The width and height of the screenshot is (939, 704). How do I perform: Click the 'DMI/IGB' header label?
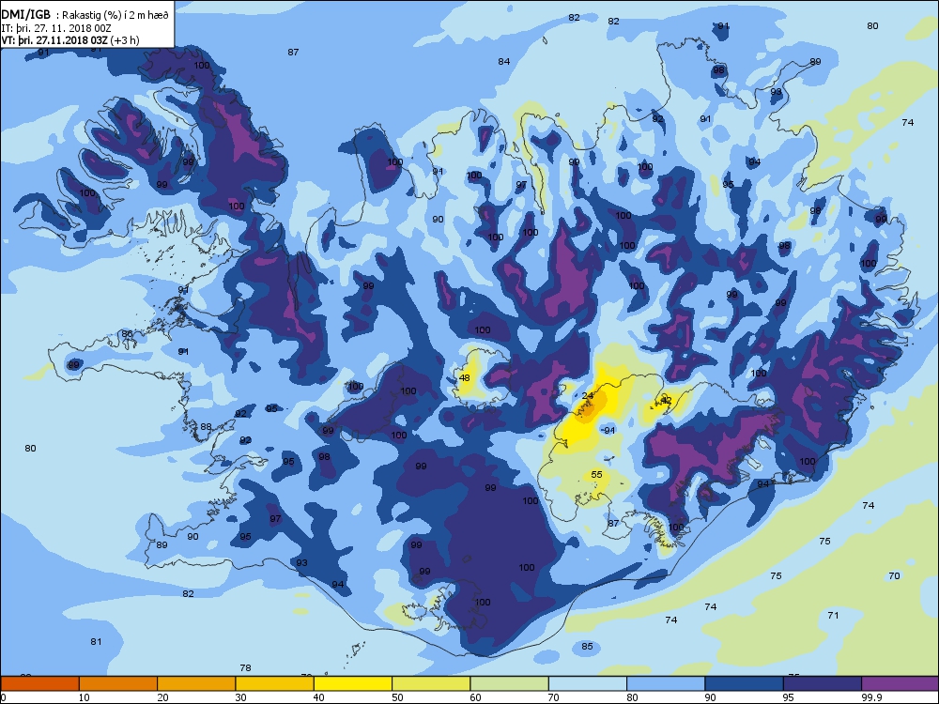25,15
